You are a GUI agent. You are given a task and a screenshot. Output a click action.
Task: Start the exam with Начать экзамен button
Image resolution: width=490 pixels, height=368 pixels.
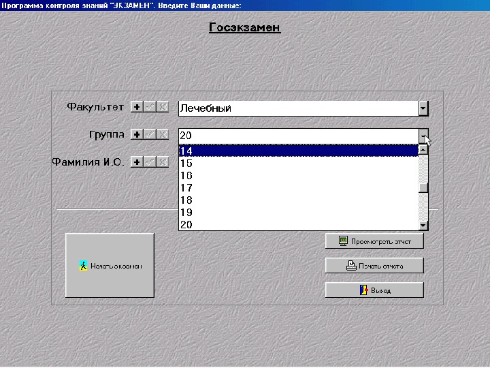pos(110,265)
